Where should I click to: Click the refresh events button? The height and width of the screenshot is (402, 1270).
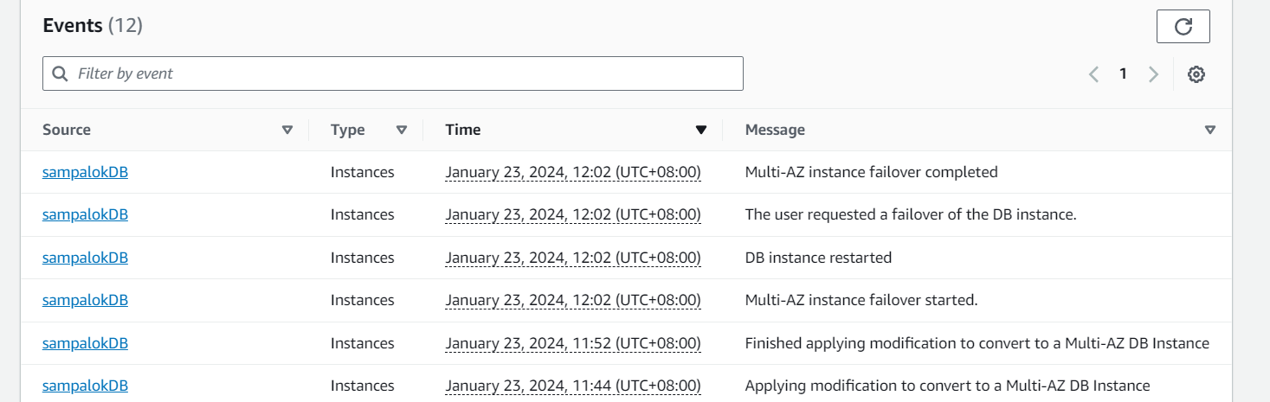click(x=1183, y=27)
